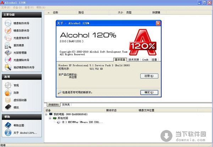The image size is (213, 147).
Task: Click the 镜像文件位置 column header
Action: (167, 110)
